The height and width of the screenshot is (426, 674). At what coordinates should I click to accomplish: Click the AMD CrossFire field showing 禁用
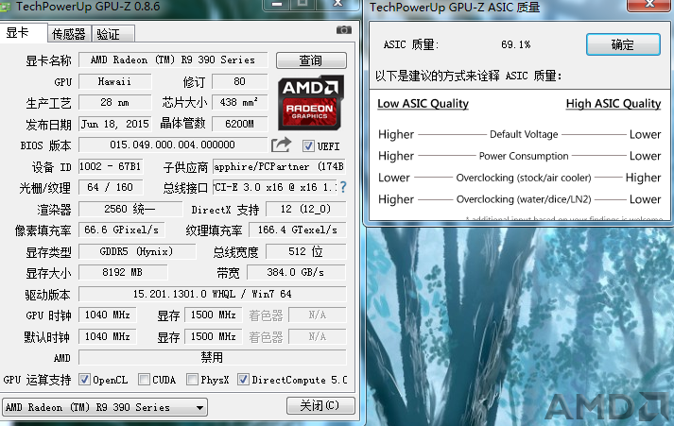213,357
